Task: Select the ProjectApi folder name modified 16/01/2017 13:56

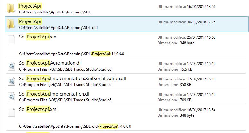Action: pyautogui.click(x=30, y=6)
